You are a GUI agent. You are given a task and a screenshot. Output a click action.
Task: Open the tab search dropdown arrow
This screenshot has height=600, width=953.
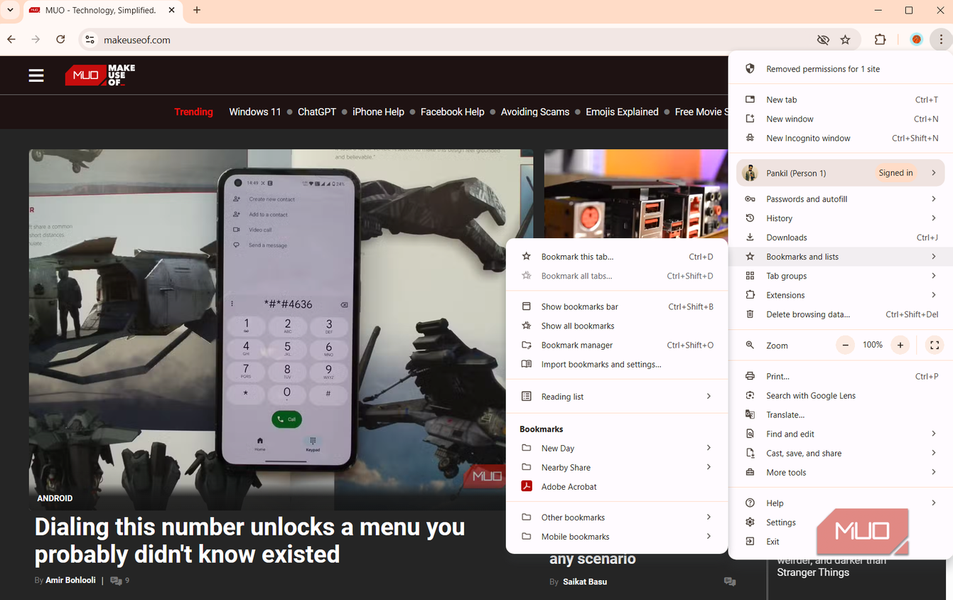point(10,11)
